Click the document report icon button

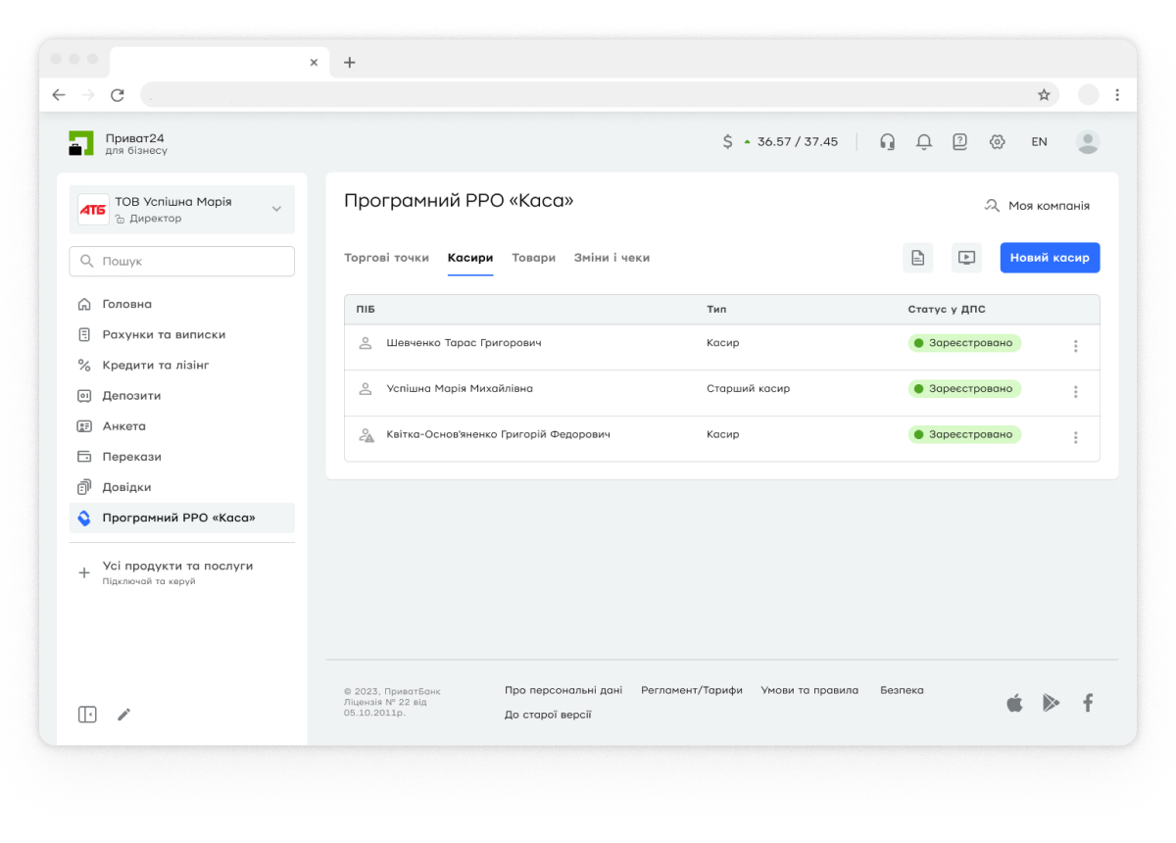pos(917,258)
